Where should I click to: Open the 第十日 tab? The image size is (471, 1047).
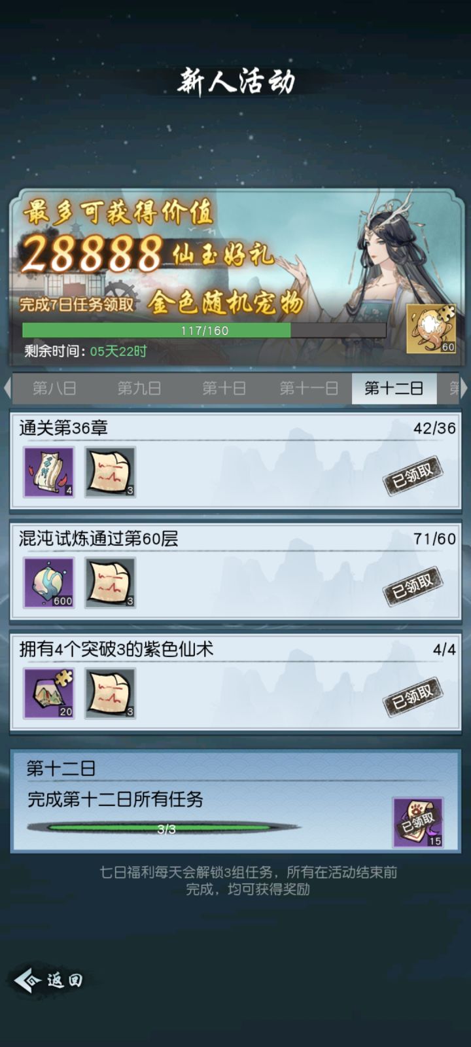(224, 389)
